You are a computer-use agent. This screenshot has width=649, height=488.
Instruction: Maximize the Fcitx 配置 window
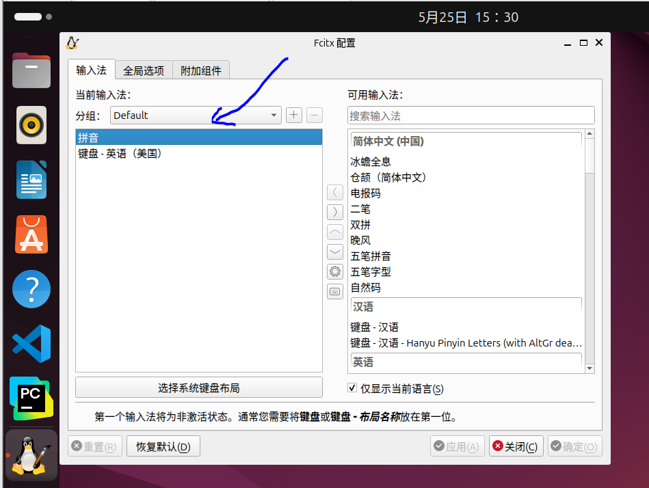click(x=583, y=42)
